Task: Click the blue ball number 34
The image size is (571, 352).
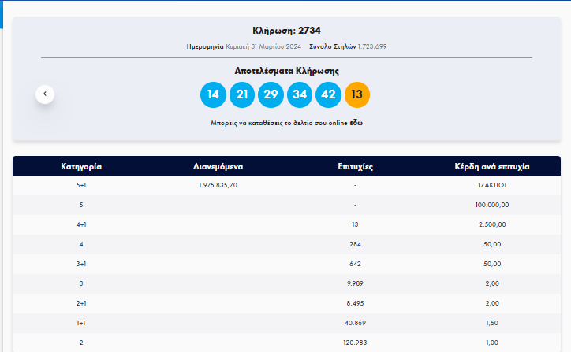Action: tap(300, 94)
